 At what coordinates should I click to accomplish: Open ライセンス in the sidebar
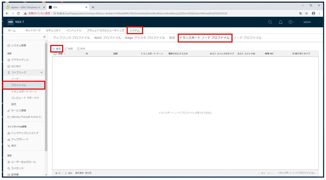[17, 168]
